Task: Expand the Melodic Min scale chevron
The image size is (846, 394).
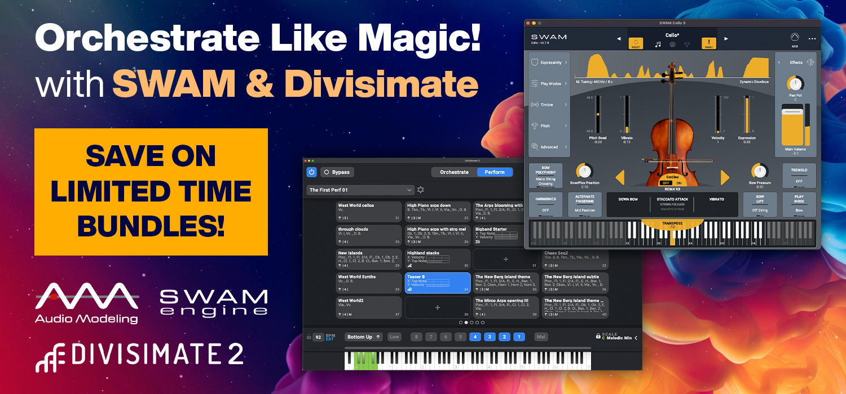Action: pyautogui.click(x=636, y=338)
